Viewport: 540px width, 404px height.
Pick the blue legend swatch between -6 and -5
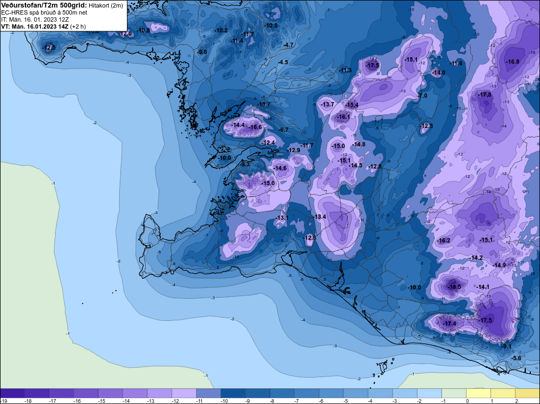332,393
